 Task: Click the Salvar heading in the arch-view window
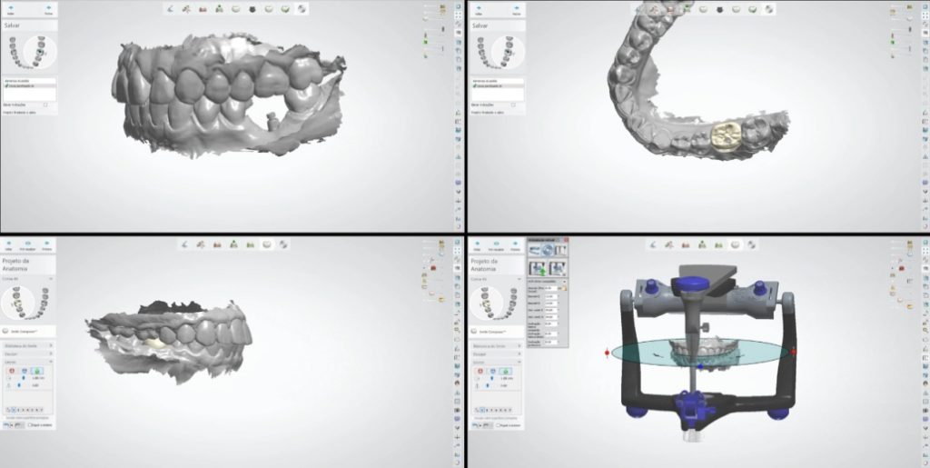[x=480, y=26]
